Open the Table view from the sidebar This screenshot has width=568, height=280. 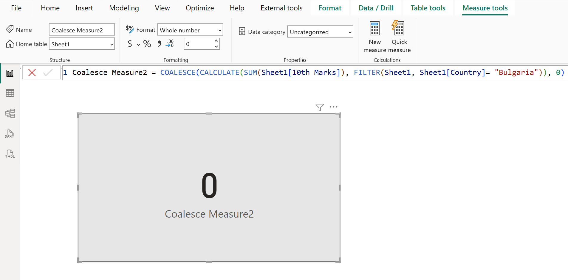click(10, 93)
